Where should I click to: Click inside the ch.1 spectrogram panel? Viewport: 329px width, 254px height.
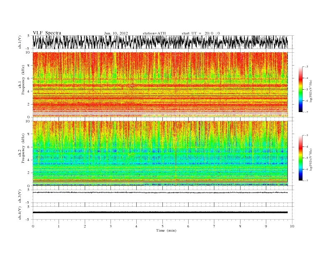[160, 85]
